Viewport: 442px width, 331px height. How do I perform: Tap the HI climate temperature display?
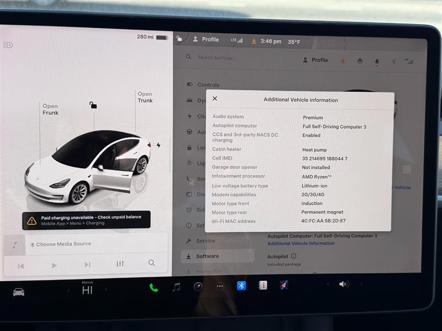87,290
